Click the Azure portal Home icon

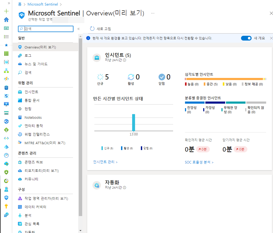pyautogui.click(x=6, y=20)
